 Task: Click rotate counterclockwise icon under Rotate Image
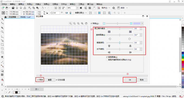110,39
